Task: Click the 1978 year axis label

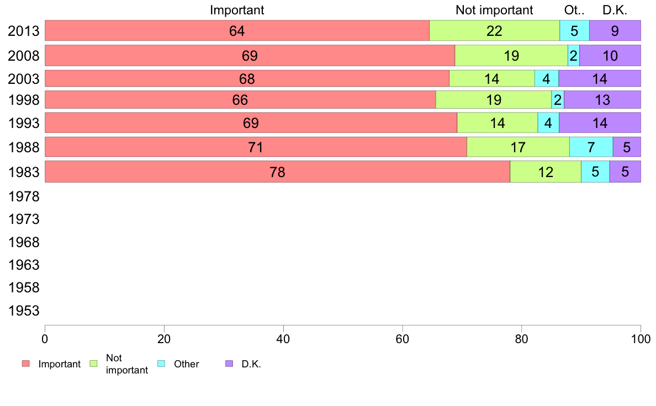Action: [x=24, y=196]
